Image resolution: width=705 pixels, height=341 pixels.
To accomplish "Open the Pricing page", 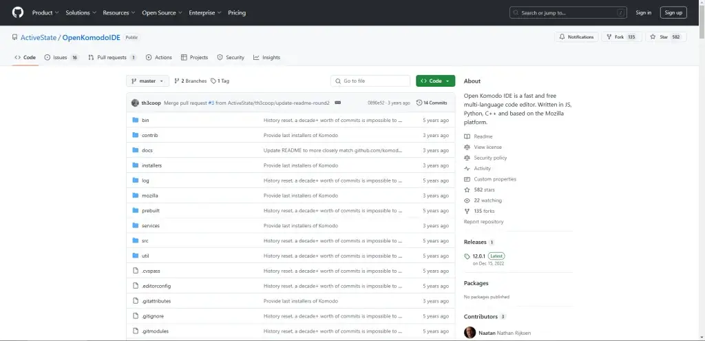I will (237, 12).
